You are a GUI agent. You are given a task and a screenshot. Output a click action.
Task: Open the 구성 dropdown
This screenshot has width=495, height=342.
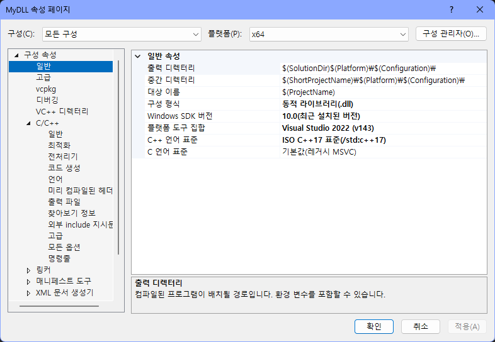pos(121,33)
